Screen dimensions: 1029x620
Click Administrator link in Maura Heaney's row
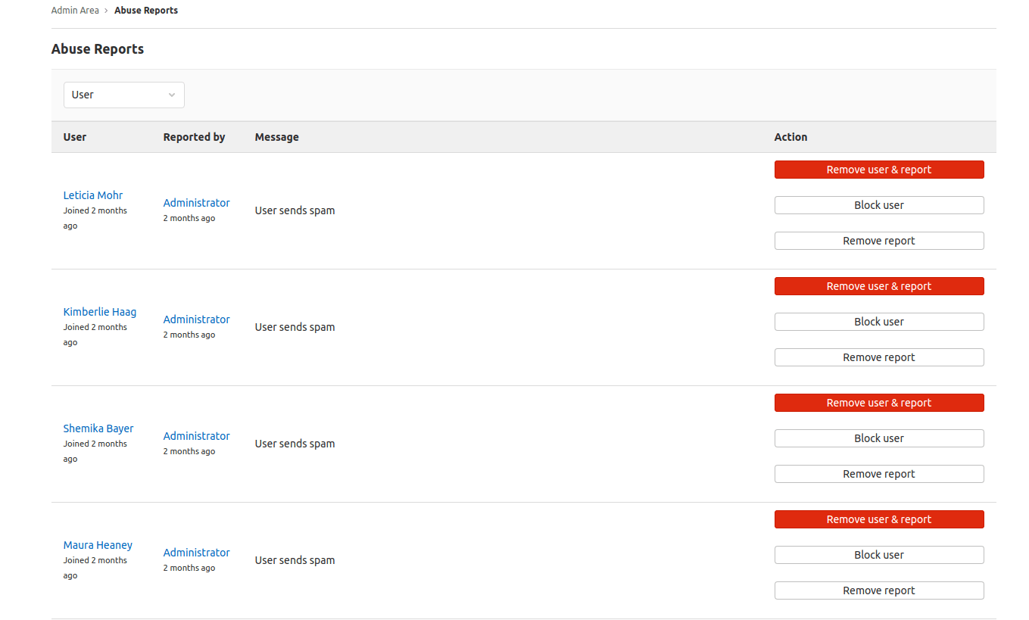click(x=196, y=552)
